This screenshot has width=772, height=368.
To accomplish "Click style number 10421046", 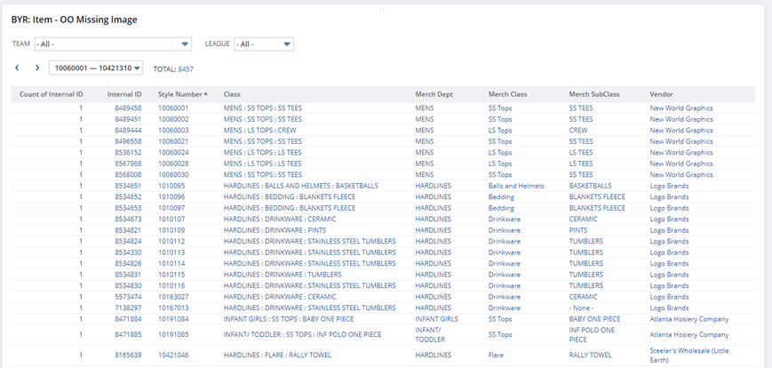I will [173, 355].
